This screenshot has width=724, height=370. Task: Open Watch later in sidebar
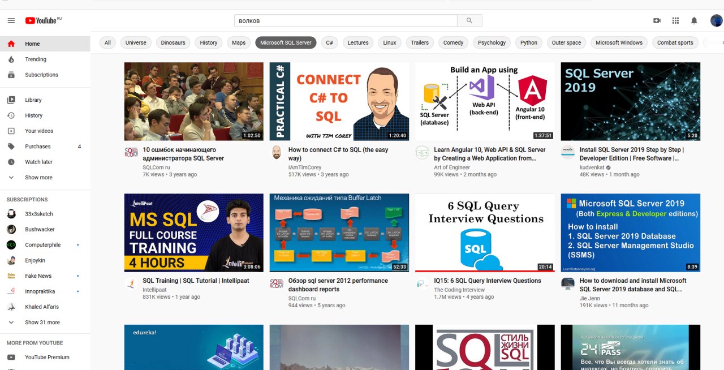(45, 162)
